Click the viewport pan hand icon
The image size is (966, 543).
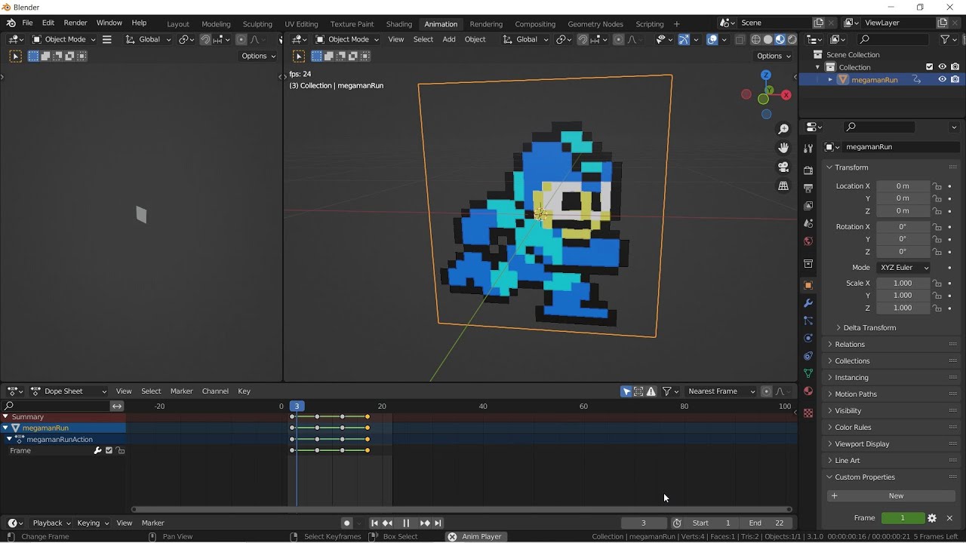(783, 148)
